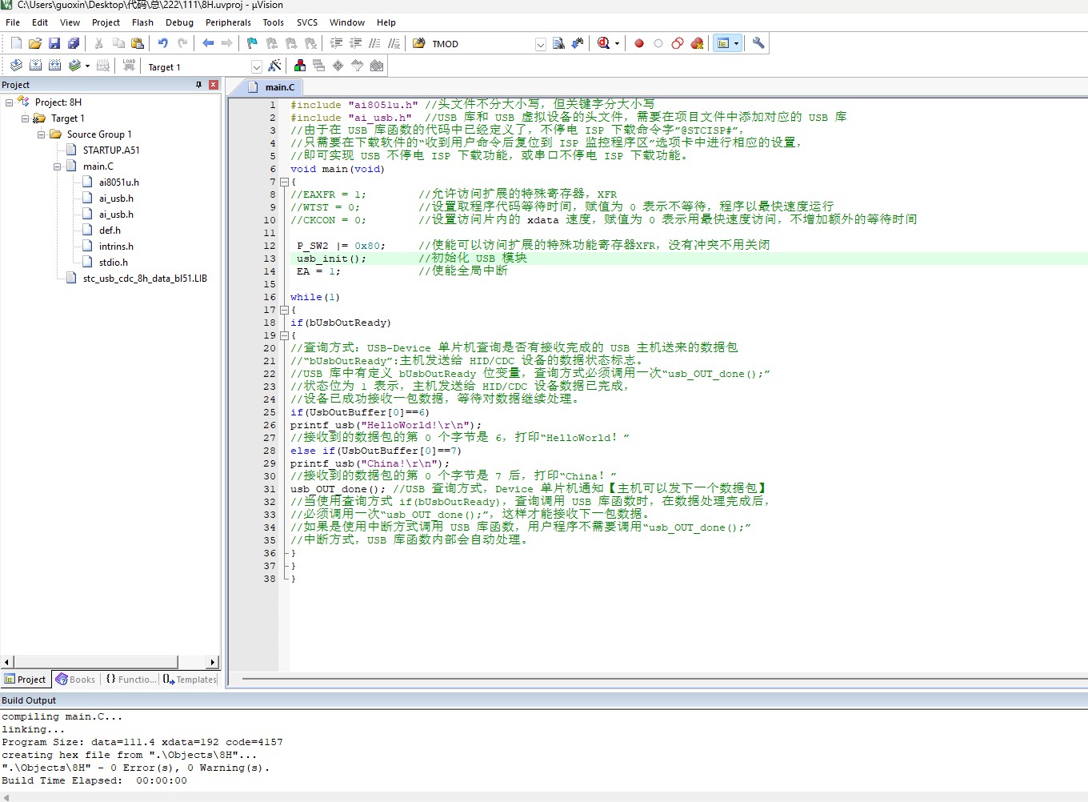
Task: Open the Target 1 selection dropdown
Action: pyautogui.click(x=257, y=66)
